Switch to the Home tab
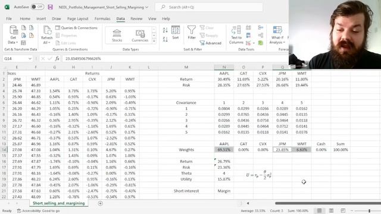The height and width of the screenshot is (214, 381). pos(25,18)
